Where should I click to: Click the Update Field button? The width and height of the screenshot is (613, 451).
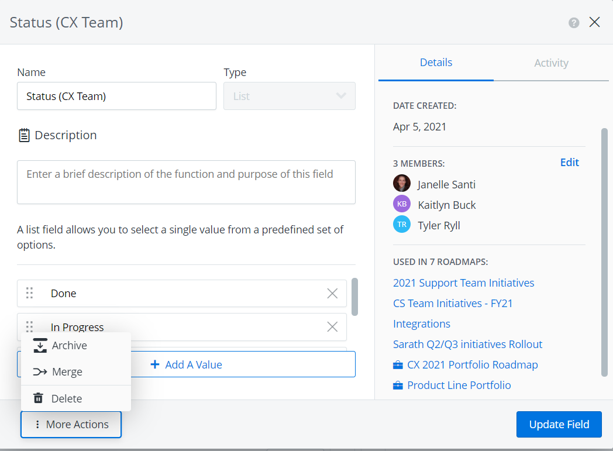[x=559, y=425]
